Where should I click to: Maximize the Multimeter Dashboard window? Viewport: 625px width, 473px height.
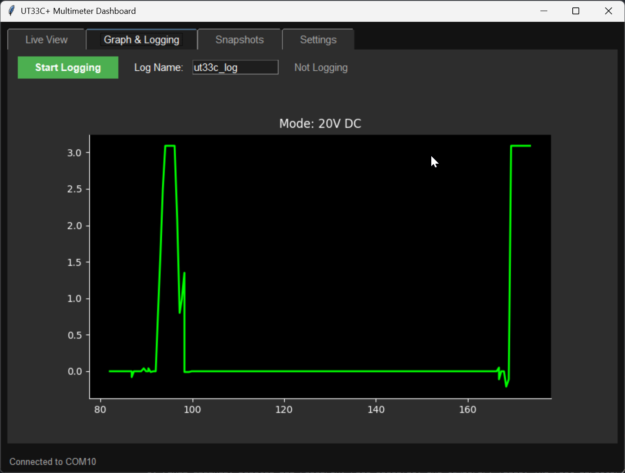[x=576, y=11]
